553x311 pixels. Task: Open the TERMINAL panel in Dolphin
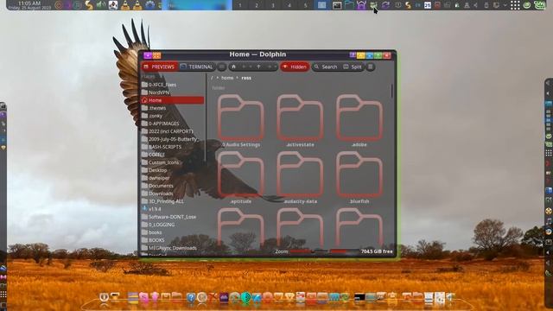coord(197,67)
